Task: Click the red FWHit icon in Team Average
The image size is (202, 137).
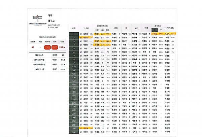Action: (46, 47)
